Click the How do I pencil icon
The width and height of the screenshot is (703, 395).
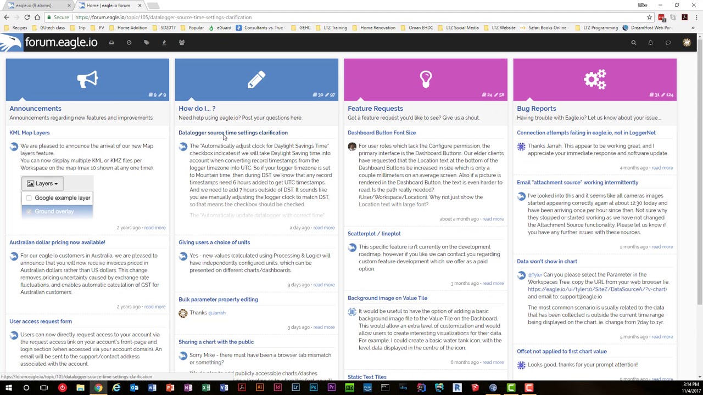point(256,80)
